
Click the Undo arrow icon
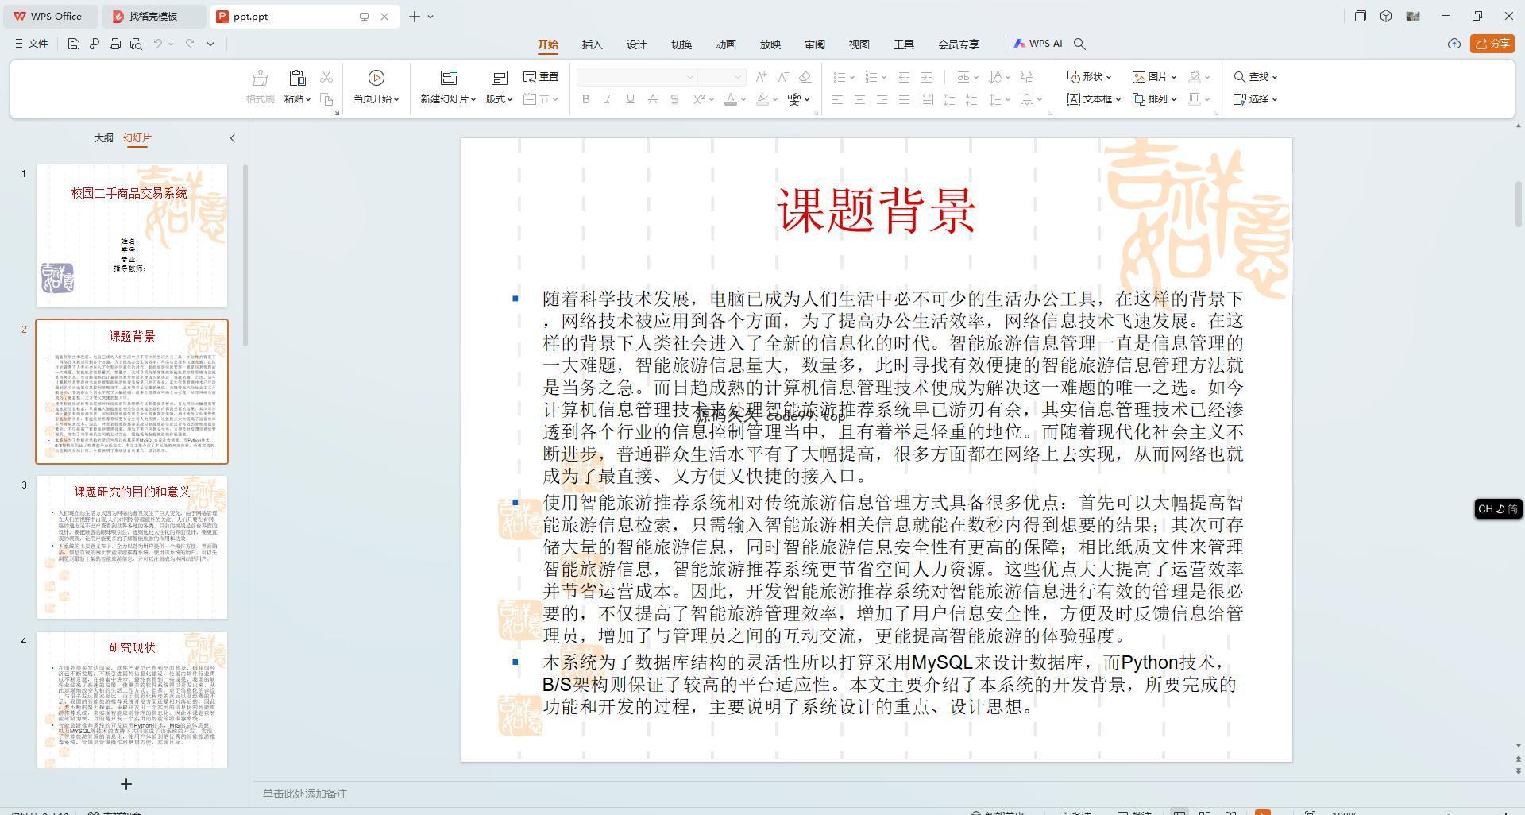point(158,44)
